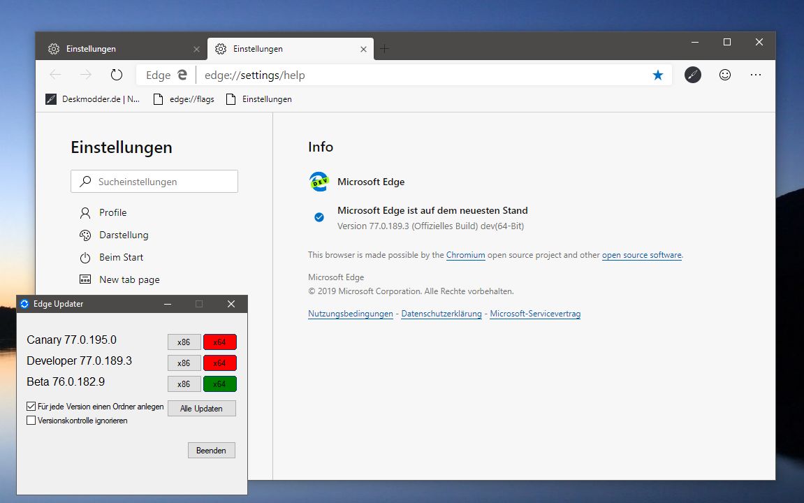Minimize the Edge Updater window
804x503 pixels.
(x=168, y=304)
